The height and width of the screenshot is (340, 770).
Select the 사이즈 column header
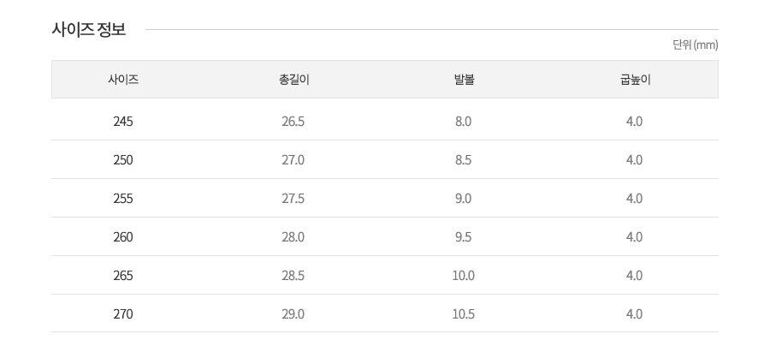pos(123,80)
